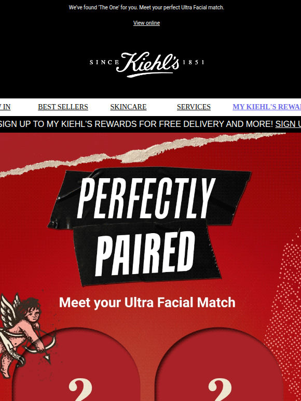Click the free delivery rewards banner text
Image resolution: width=301 pixels, height=401 pixels.
point(136,124)
